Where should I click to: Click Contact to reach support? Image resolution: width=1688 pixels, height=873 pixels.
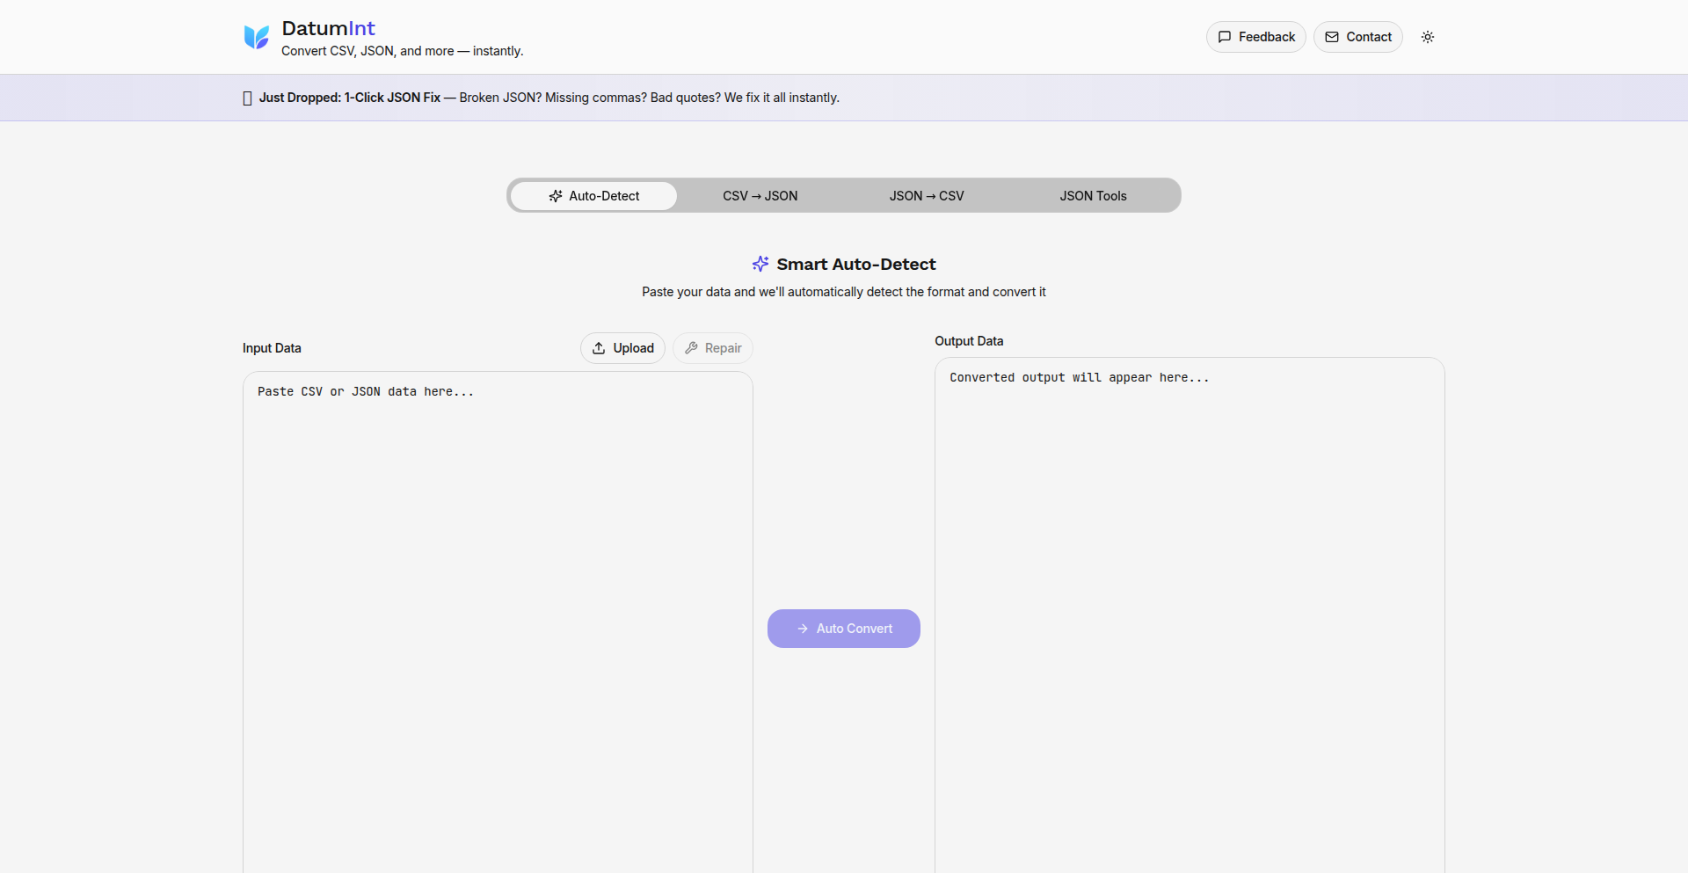click(x=1357, y=37)
